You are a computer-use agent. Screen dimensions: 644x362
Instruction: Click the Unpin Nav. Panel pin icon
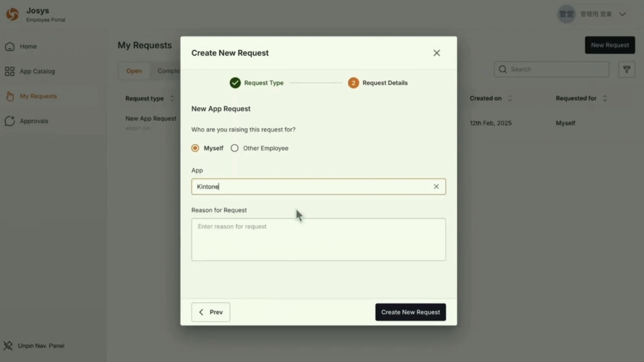coord(8,346)
